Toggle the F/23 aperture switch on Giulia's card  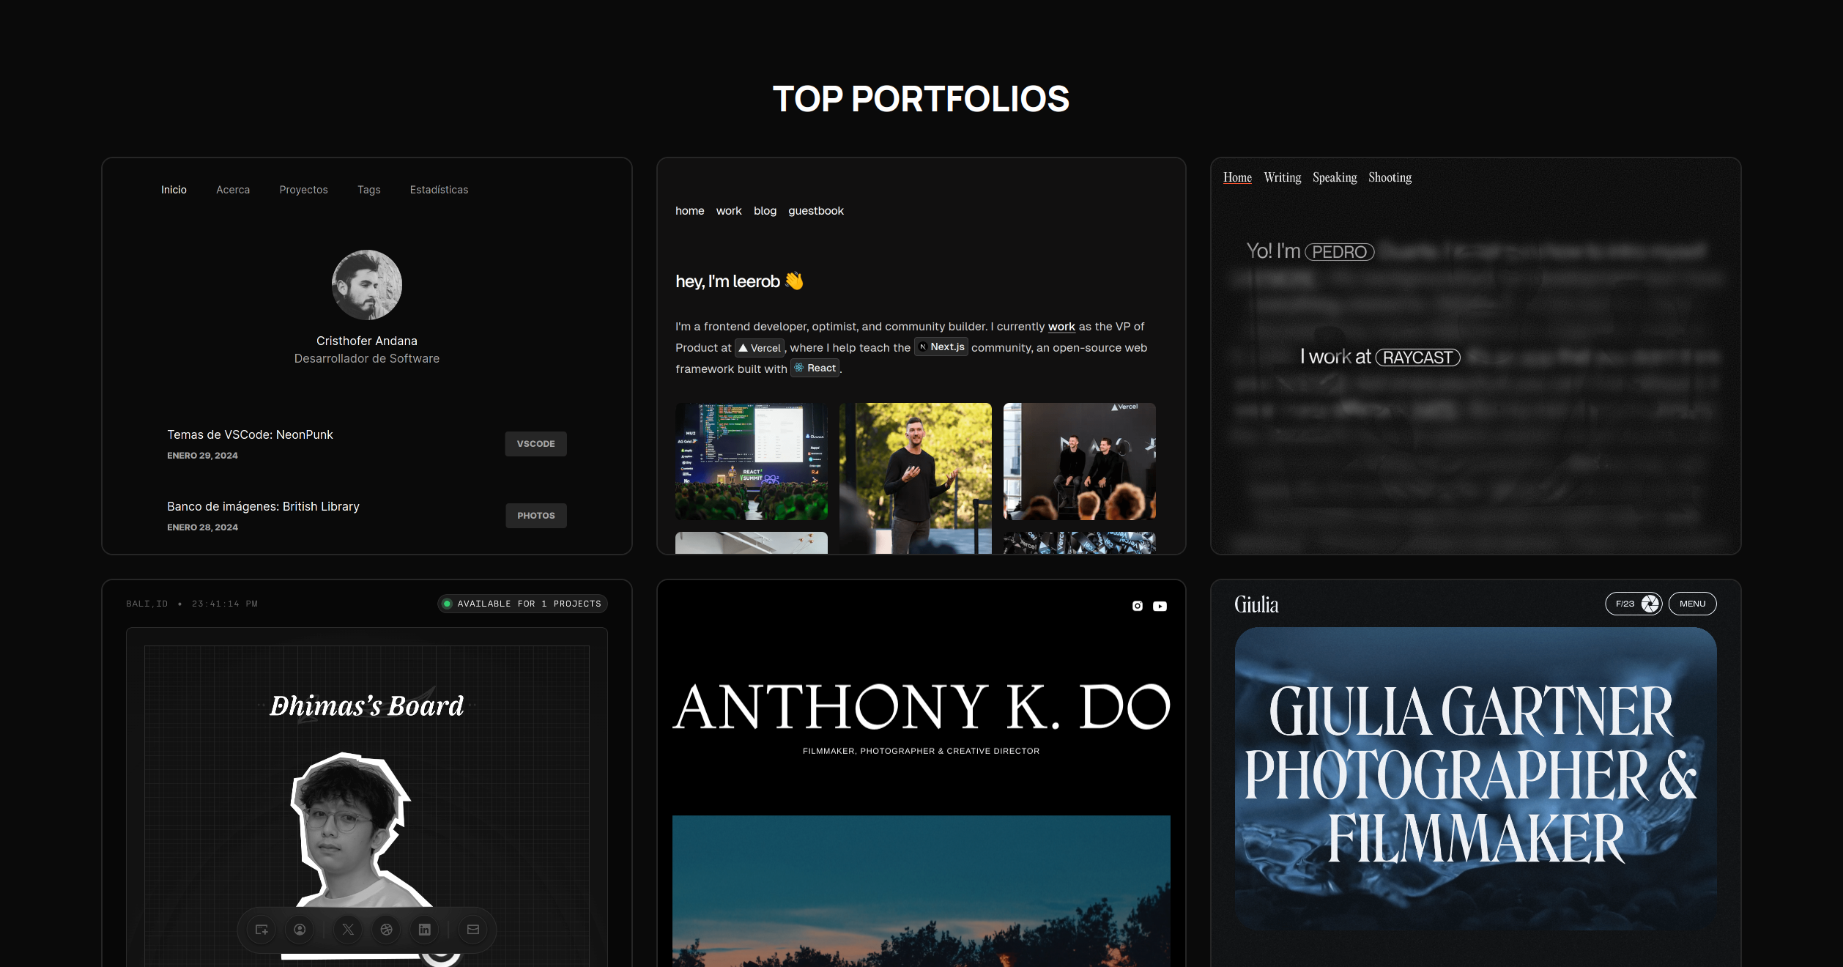click(x=1634, y=604)
